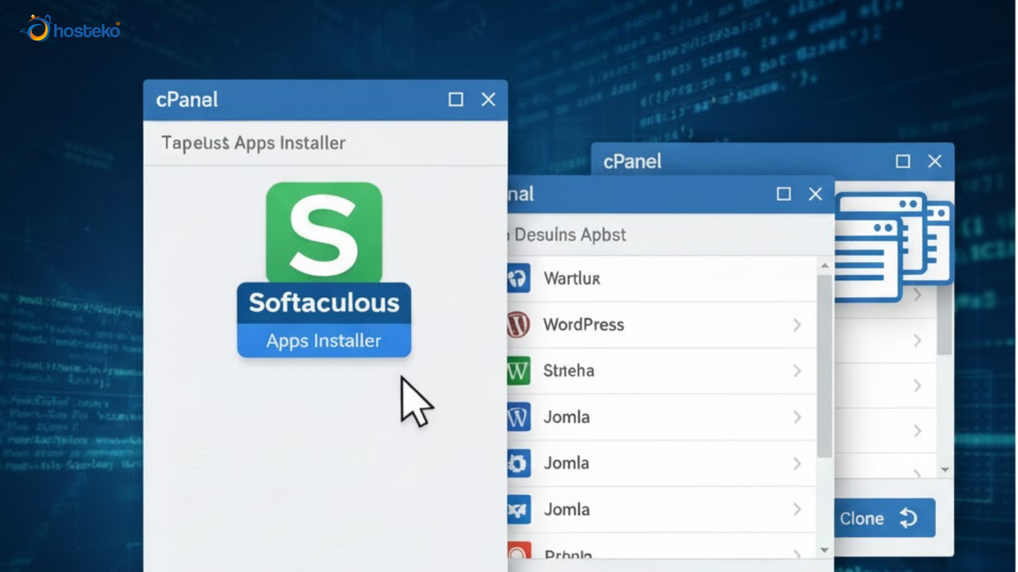Select Wartlux from the apps list
The width and height of the screenshot is (1018, 572).
point(572,279)
